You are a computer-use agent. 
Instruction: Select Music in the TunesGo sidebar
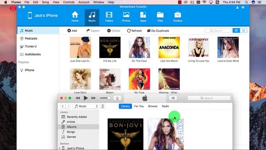tap(38, 30)
